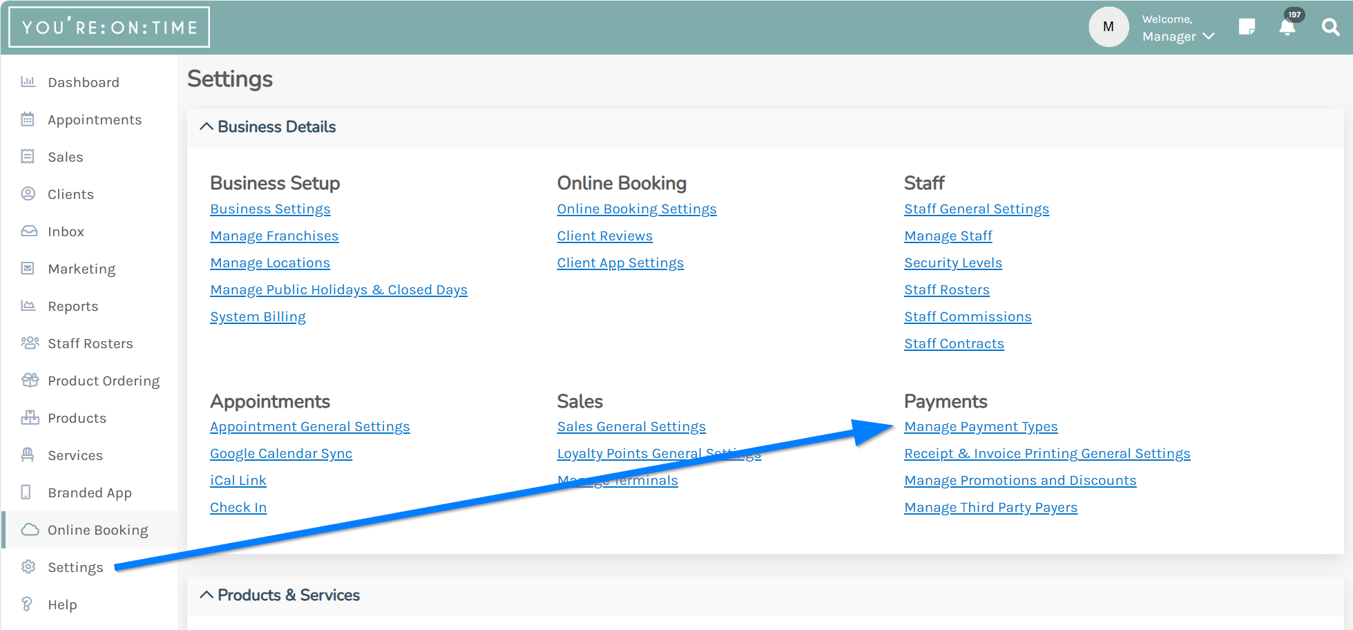
Task: Click the Staff Rosters people icon
Action: click(30, 343)
